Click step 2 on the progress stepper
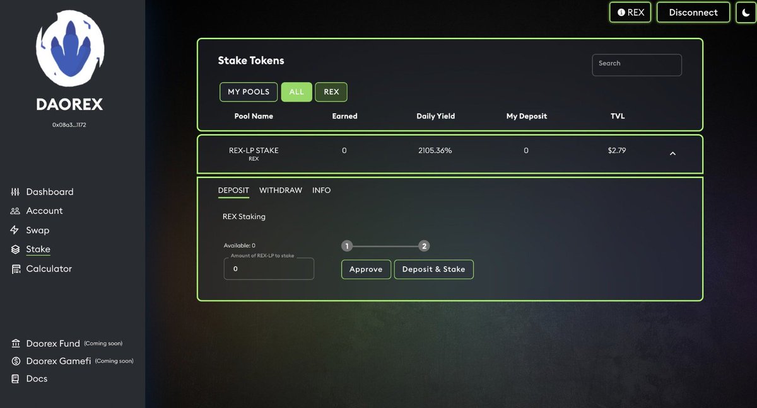 click(424, 246)
